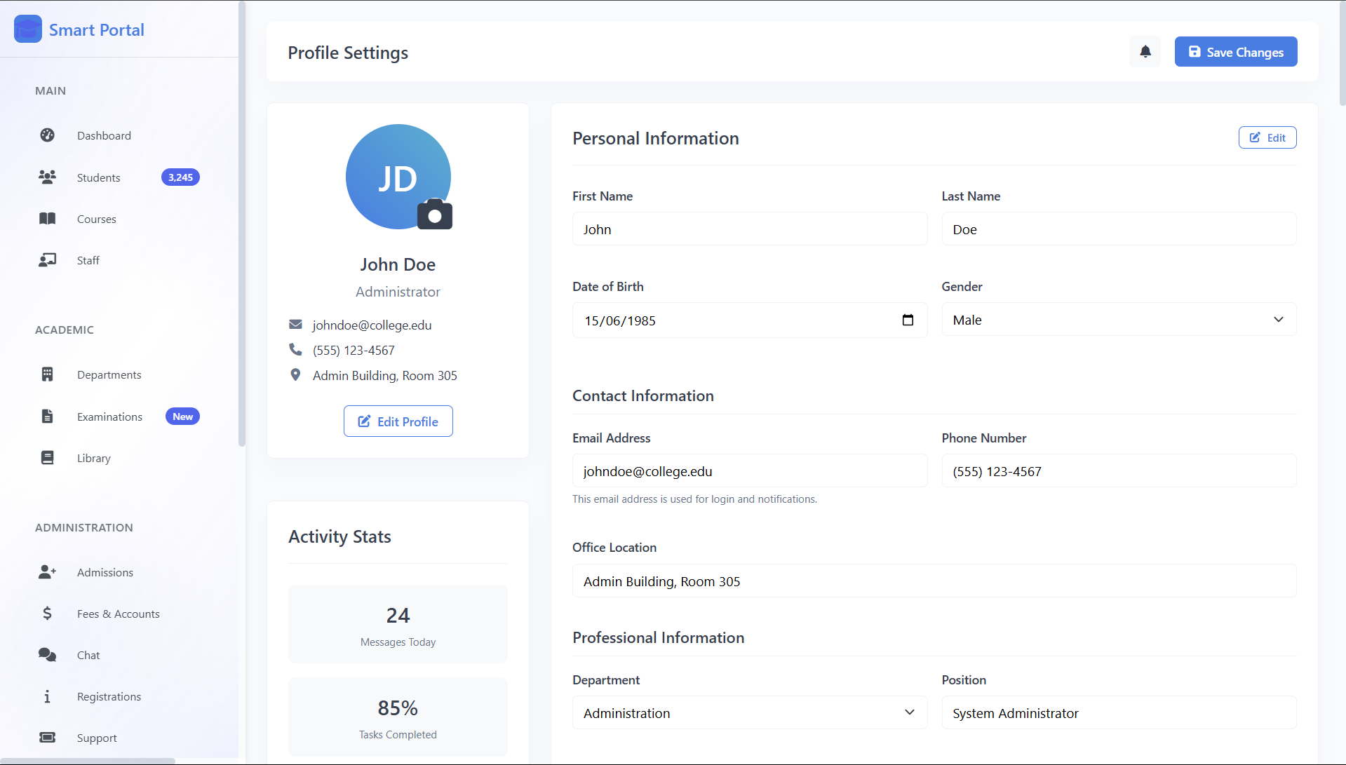
Task: Open the calendar picker for Date of Birth
Action: tap(908, 320)
